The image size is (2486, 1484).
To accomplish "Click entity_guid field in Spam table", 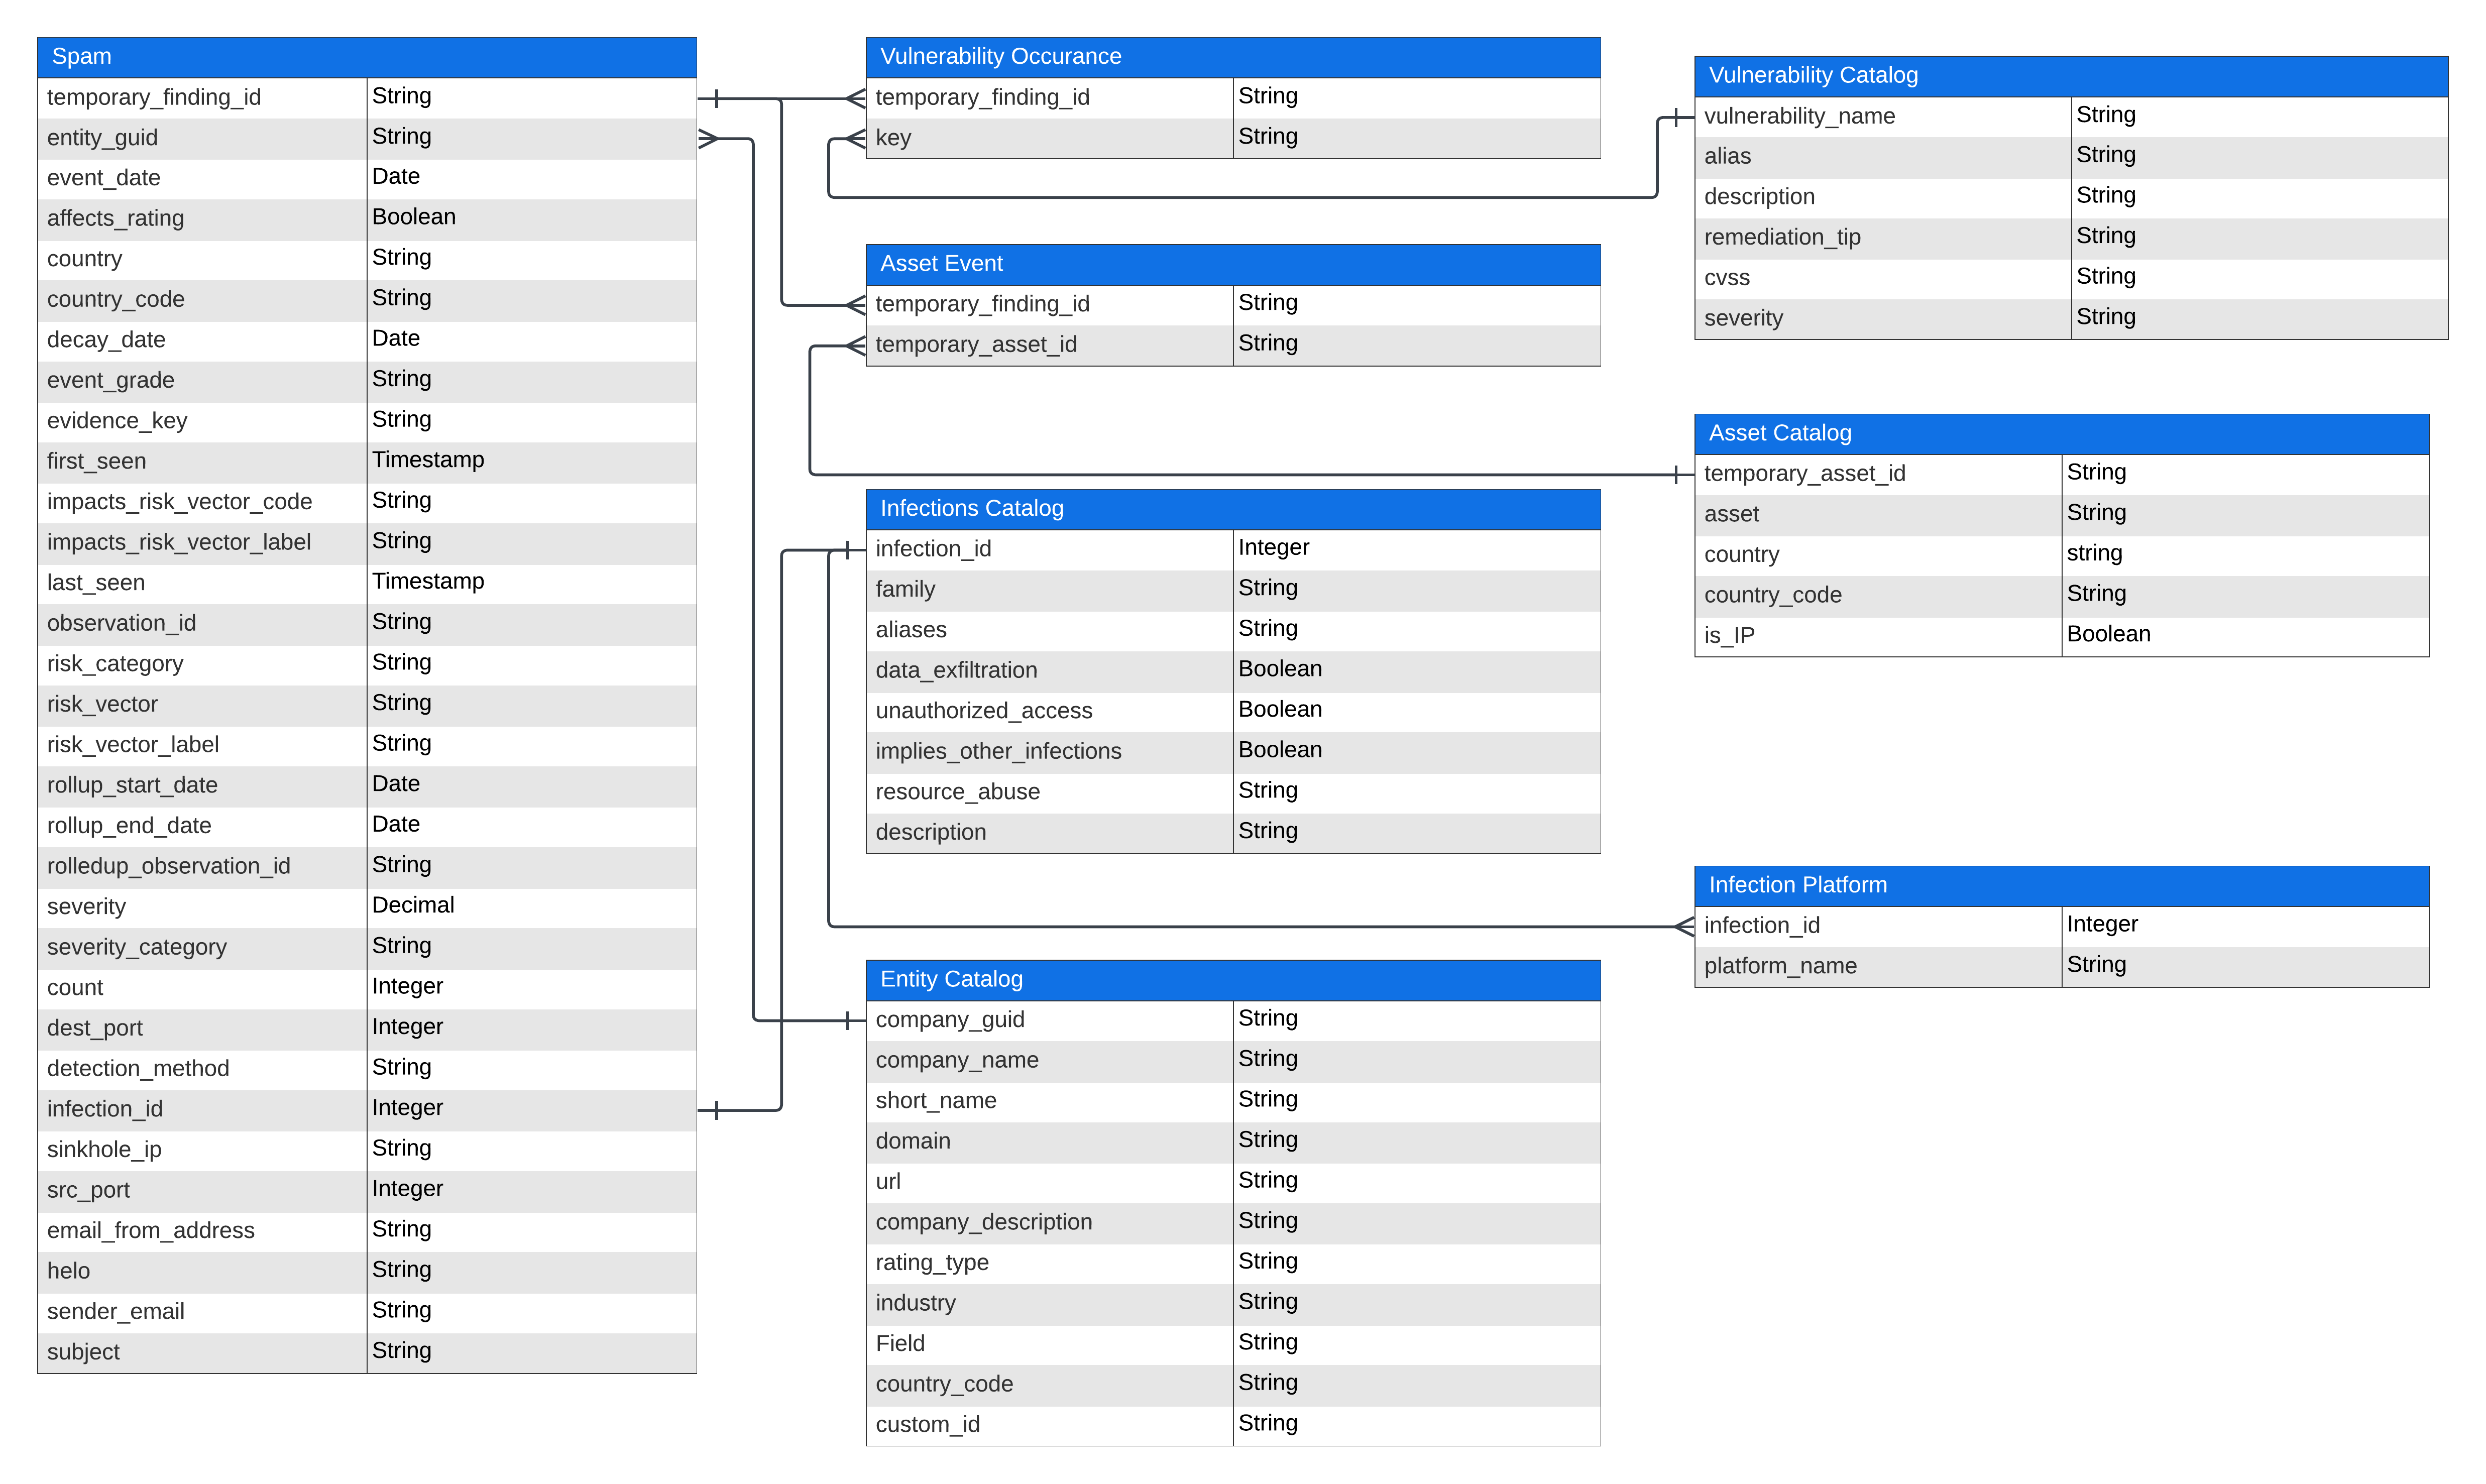I will click(102, 138).
